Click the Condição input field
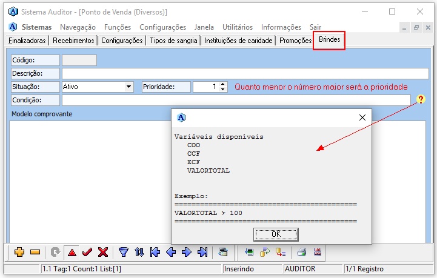 [x=236, y=100]
